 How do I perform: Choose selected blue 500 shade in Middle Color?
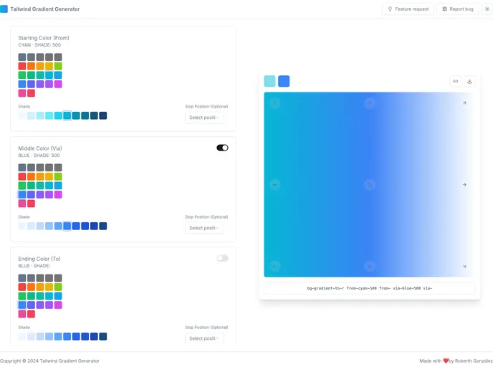click(67, 226)
